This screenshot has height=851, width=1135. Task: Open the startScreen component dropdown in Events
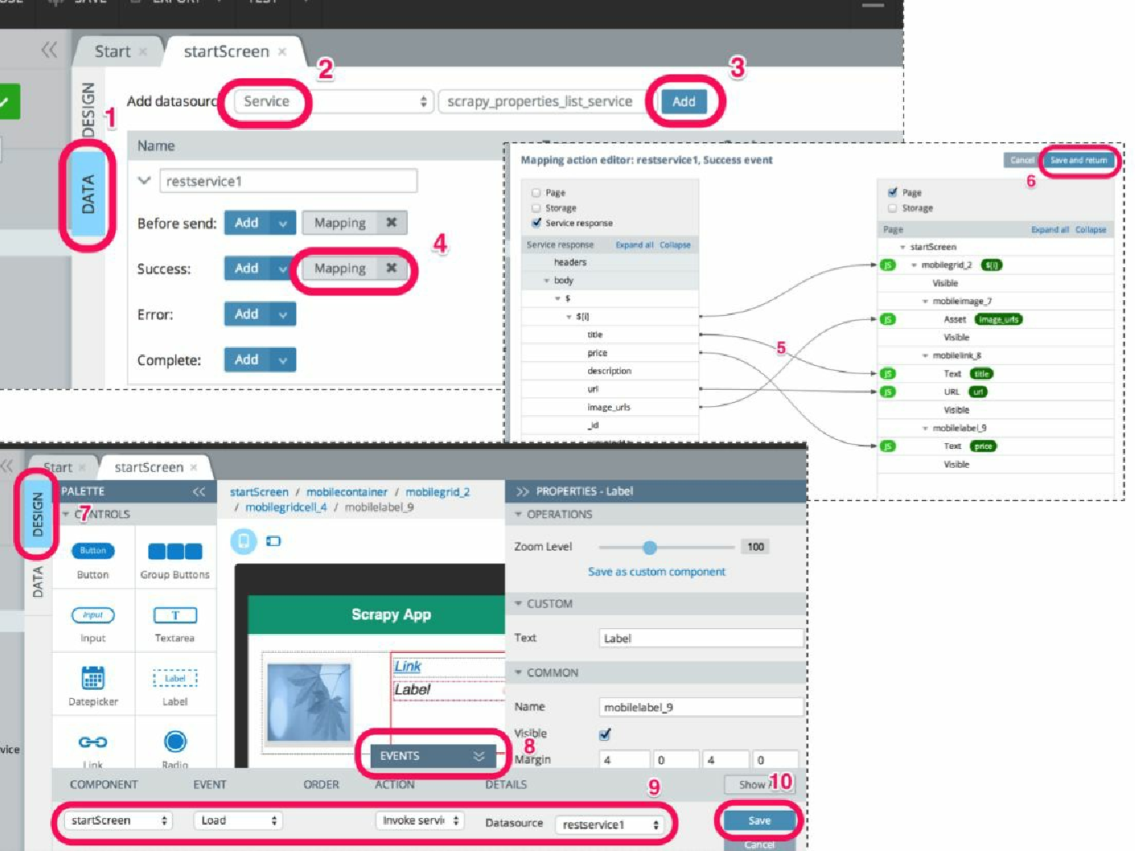click(118, 821)
